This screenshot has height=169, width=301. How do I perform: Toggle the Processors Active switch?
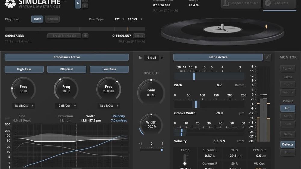67,57
